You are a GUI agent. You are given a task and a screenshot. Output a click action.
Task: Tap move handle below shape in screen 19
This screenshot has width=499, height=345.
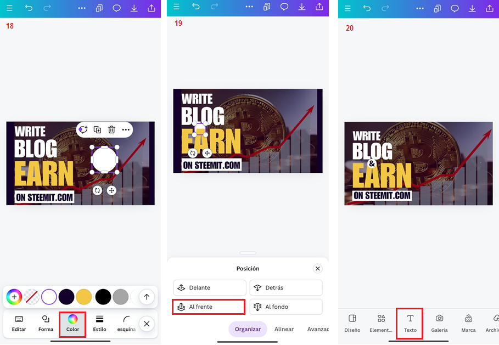point(207,153)
